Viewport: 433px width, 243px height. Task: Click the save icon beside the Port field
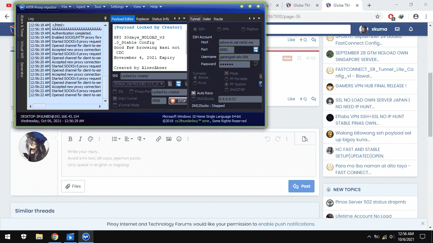(256, 50)
